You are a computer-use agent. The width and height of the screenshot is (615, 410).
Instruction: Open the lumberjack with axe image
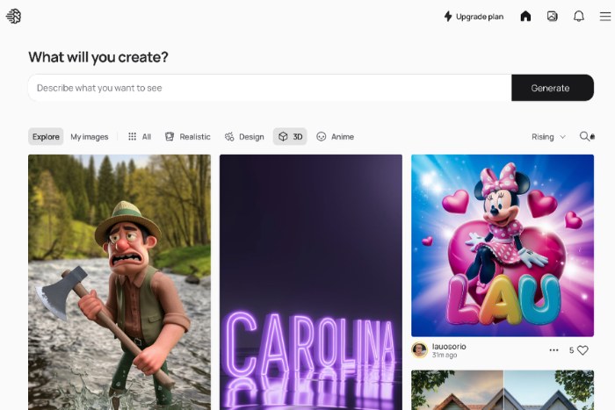click(119, 282)
